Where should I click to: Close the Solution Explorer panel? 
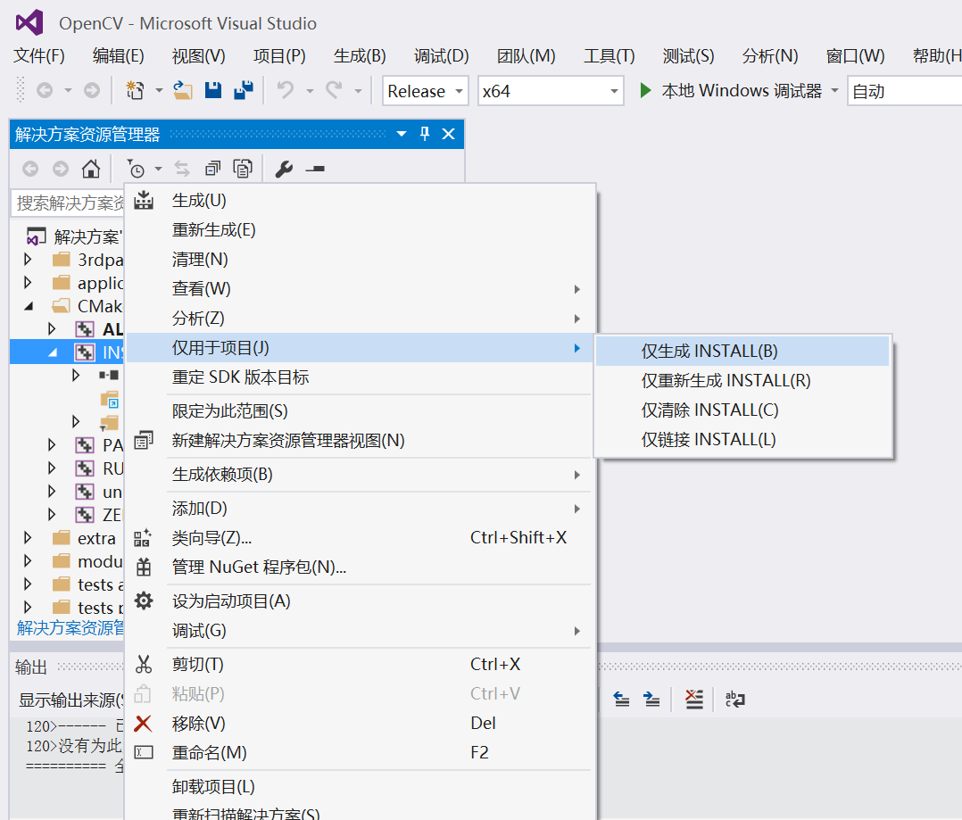(449, 134)
